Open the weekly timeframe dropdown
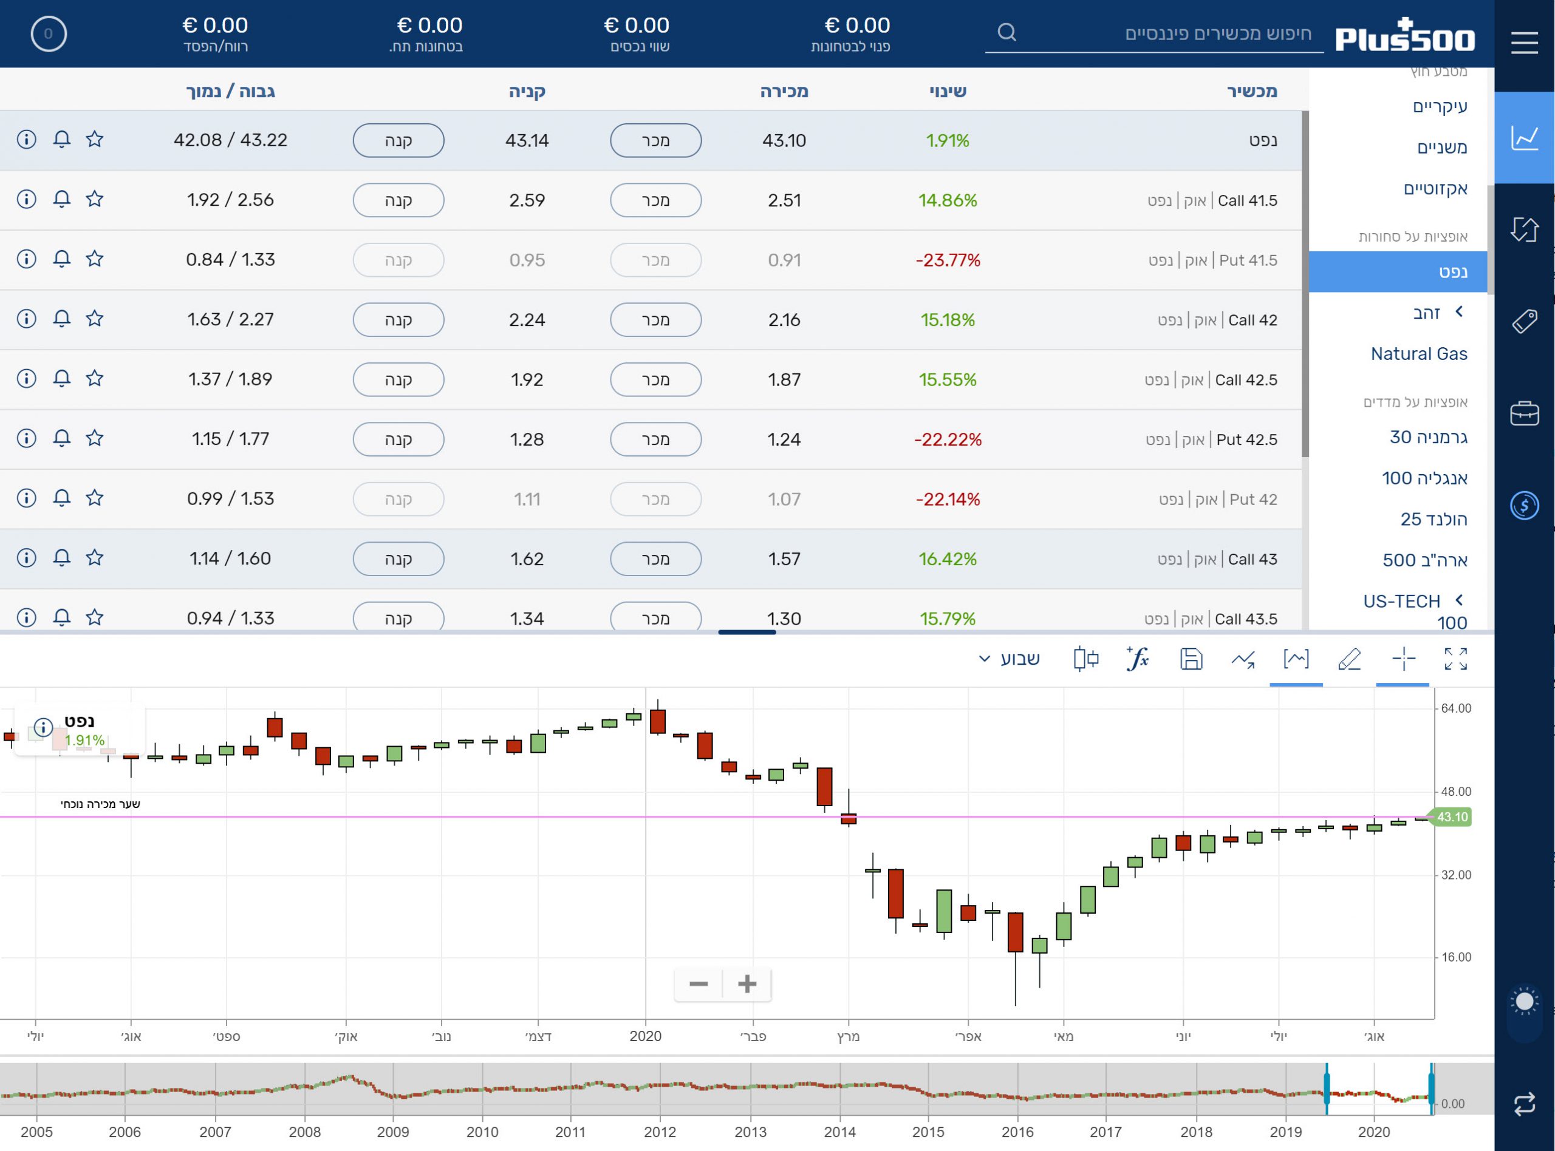This screenshot has height=1151, width=1555. click(1010, 659)
